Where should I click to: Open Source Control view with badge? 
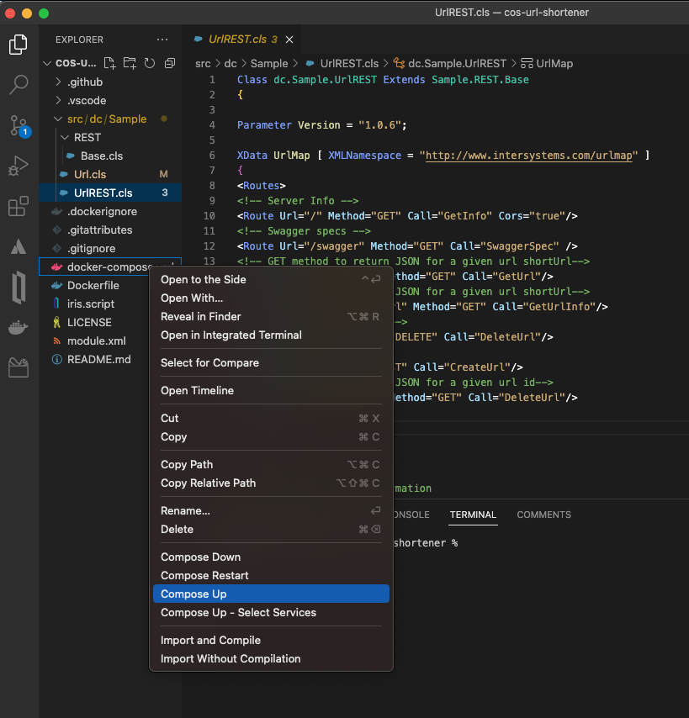(x=19, y=125)
